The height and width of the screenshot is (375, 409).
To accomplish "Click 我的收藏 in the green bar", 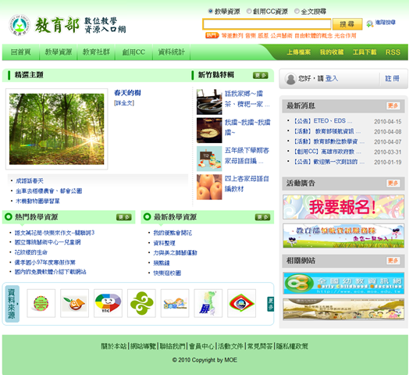I will point(332,52).
